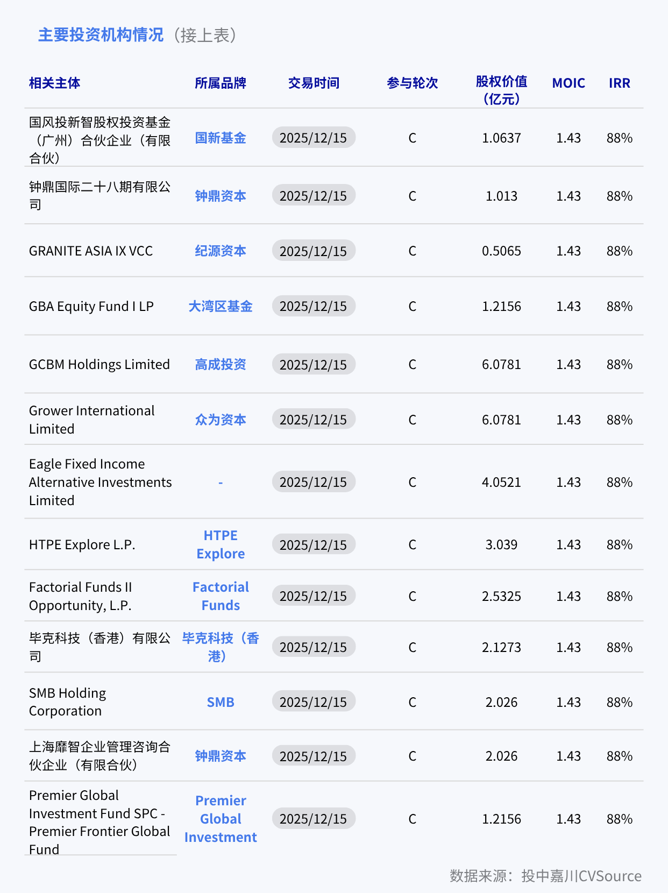Open the 毕克科技（香港）brand link
Screen dimensions: 668x893
point(221,648)
